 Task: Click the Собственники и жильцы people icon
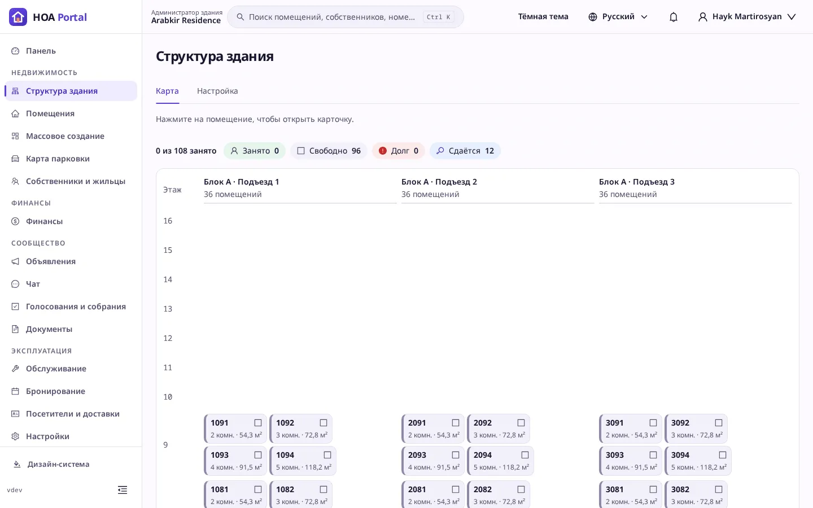[15, 181]
